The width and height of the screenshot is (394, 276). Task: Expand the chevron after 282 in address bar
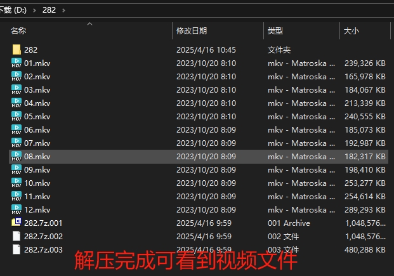65,11
